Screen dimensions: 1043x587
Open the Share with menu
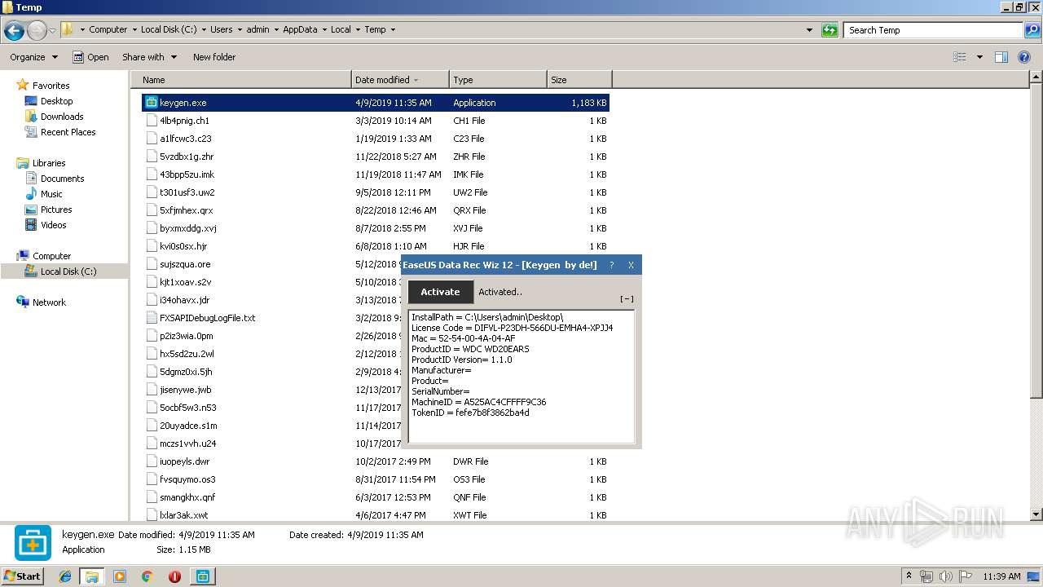click(149, 57)
